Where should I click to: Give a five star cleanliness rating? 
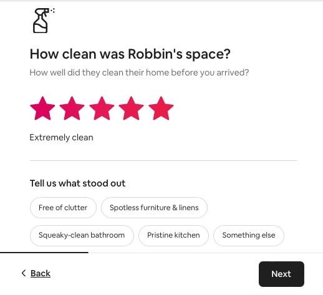coord(161,109)
